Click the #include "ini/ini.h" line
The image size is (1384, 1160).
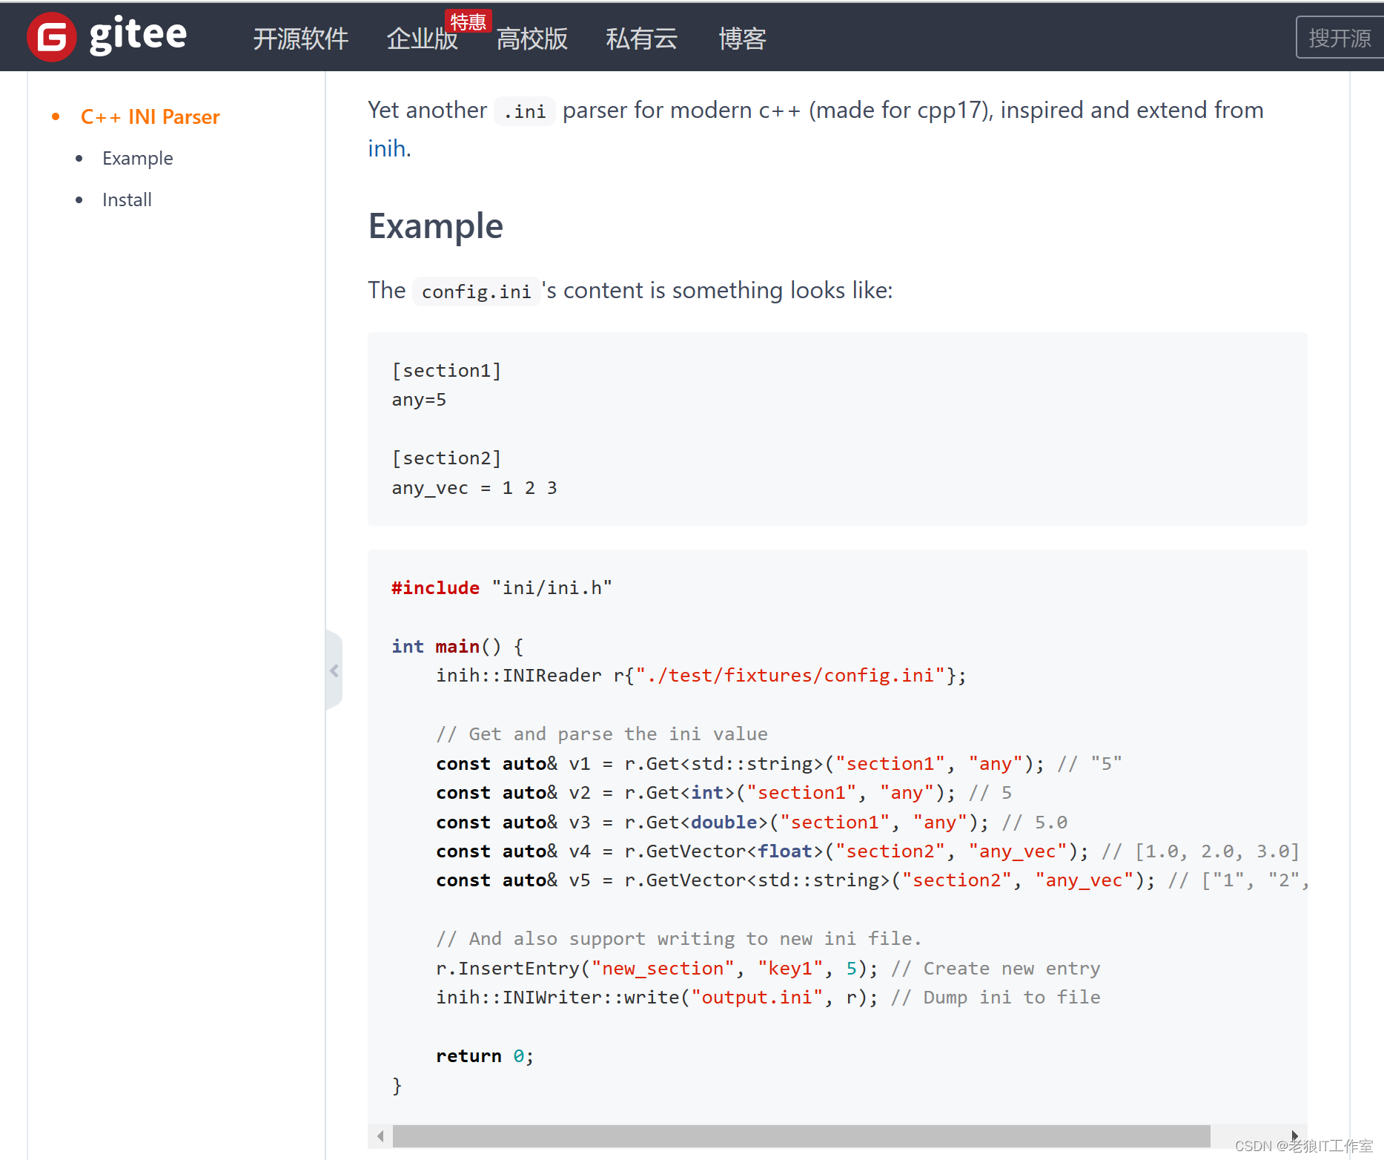click(502, 588)
